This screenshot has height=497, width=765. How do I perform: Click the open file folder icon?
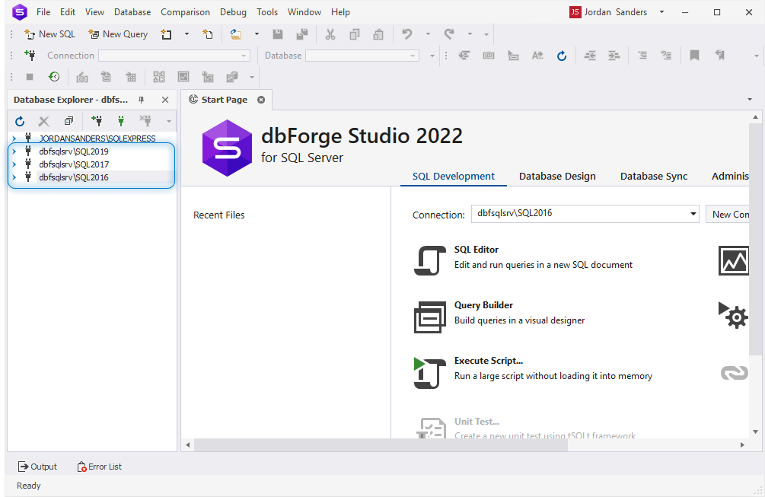coord(236,34)
